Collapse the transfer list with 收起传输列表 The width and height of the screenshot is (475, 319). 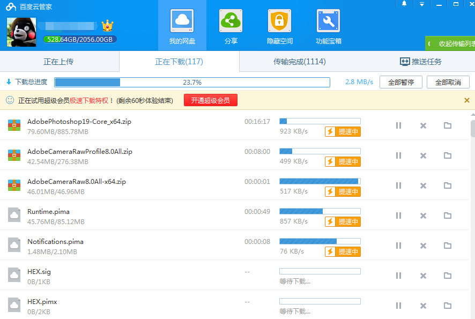(452, 44)
